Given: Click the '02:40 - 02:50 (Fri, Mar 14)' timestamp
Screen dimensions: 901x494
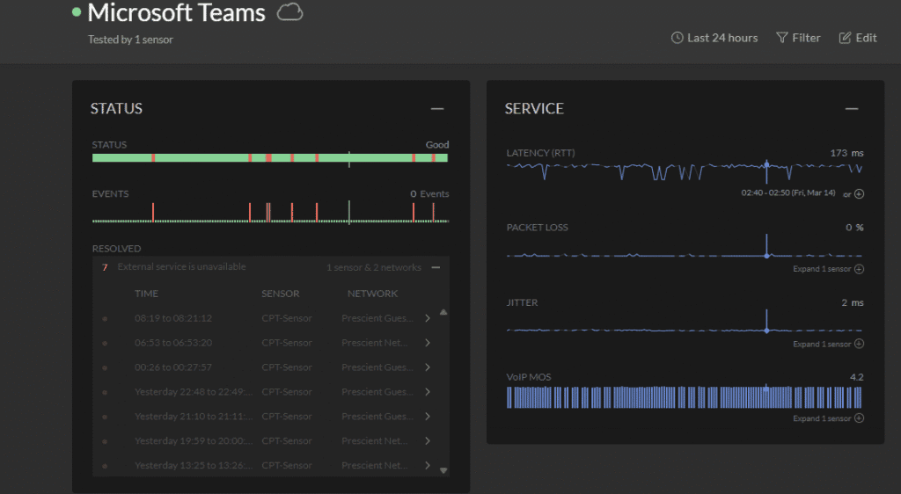Looking at the screenshot, I should click(787, 193).
